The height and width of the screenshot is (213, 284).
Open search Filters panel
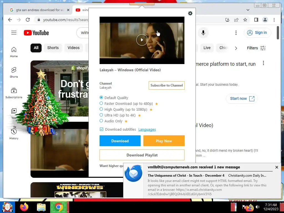256,48
